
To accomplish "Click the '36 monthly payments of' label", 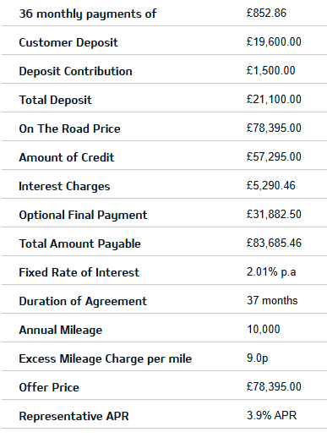I will click(x=88, y=14).
